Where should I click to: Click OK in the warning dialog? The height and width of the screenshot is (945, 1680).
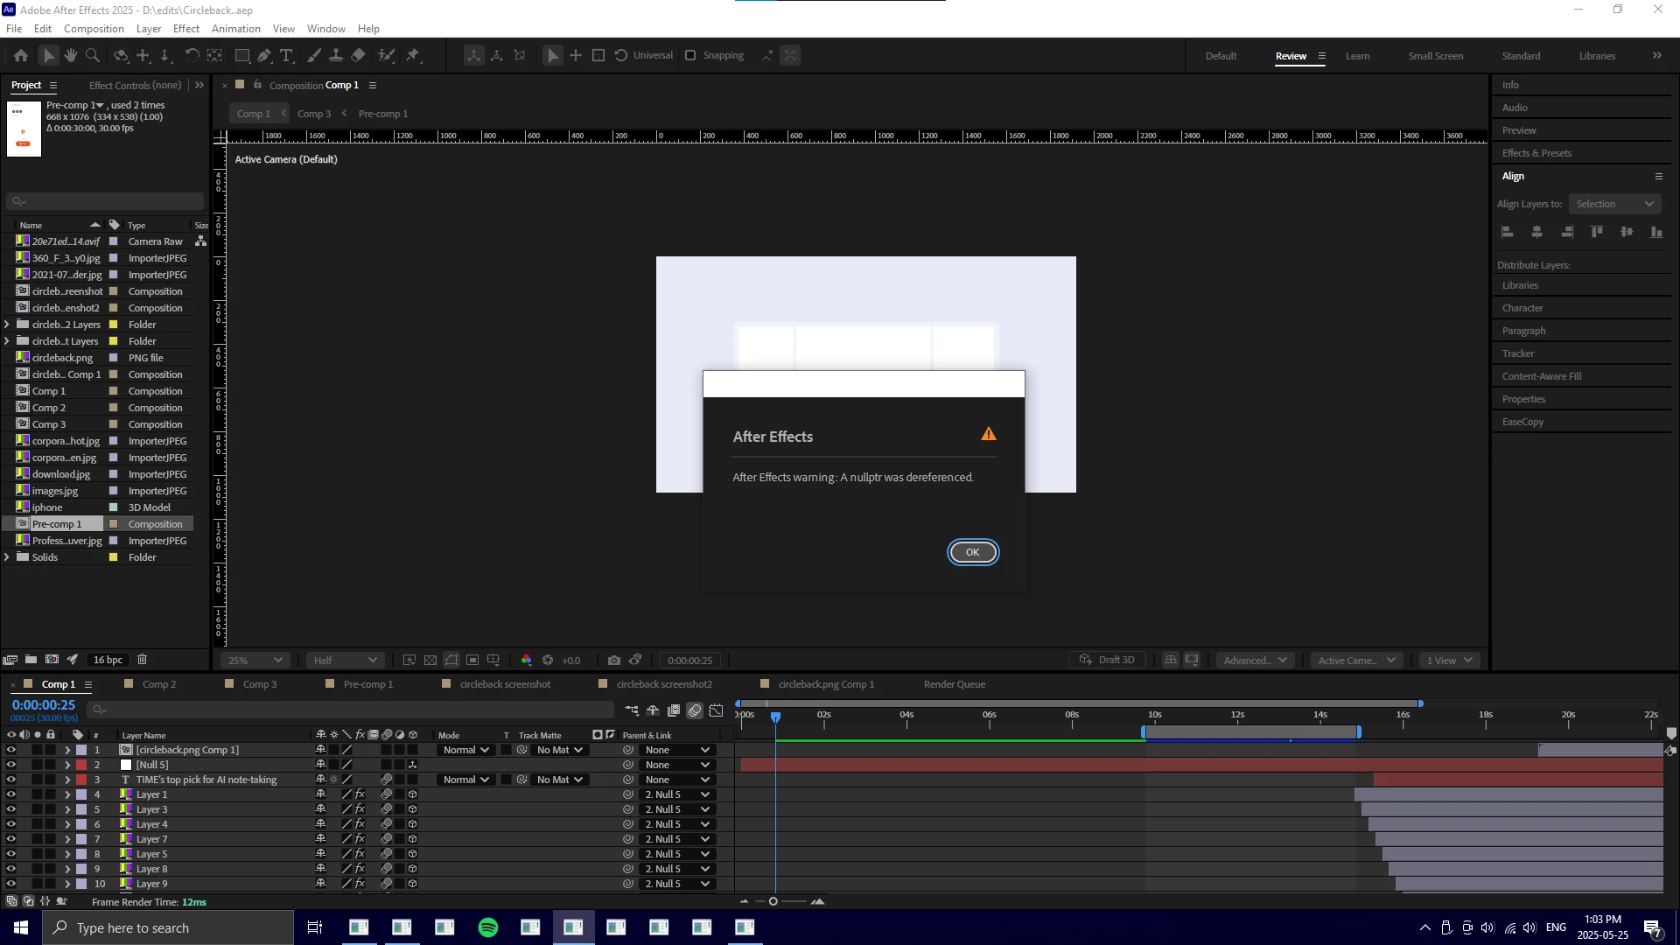coord(972,552)
